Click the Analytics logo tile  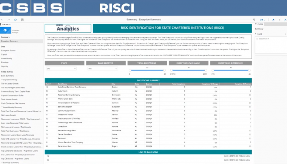(68, 28)
